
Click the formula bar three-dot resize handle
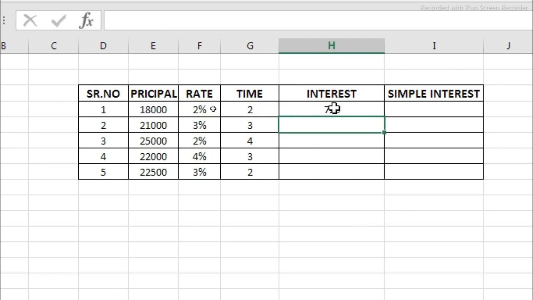(x=4, y=20)
